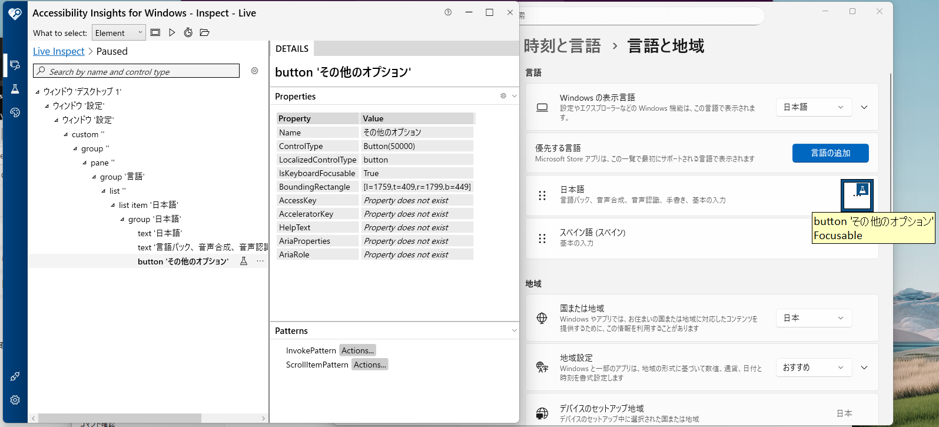Click the HelpText property row
The width and height of the screenshot is (939, 427).
tap(375, 227)
